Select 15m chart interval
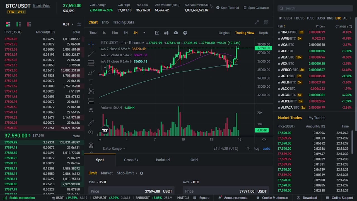 point(115,33)
